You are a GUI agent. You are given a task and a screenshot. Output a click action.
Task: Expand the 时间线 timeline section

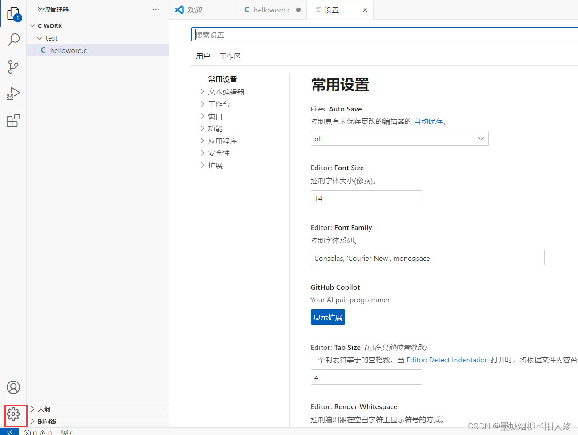[98, 422]
